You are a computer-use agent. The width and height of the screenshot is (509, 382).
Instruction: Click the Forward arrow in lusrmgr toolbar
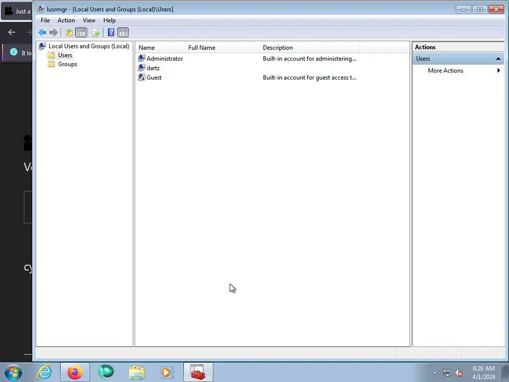pos(54,32)
